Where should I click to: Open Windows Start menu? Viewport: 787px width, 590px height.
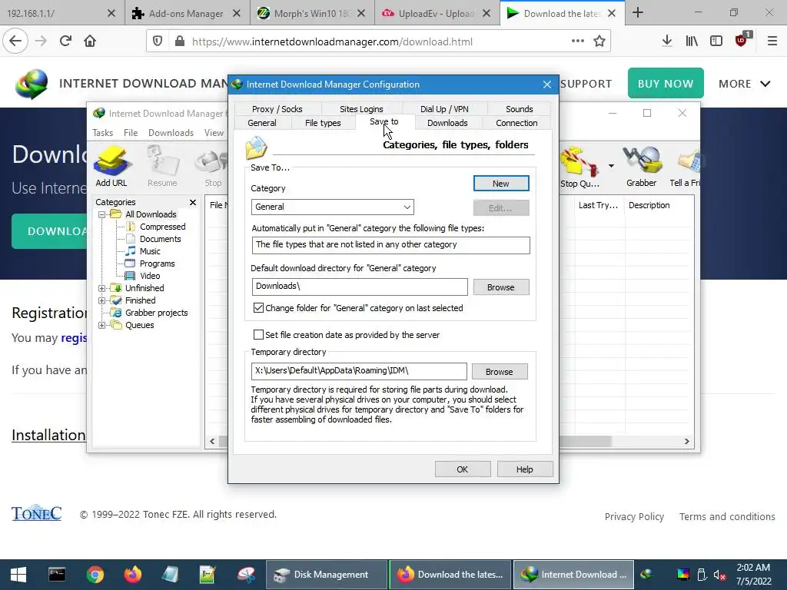tap(18, 575)
